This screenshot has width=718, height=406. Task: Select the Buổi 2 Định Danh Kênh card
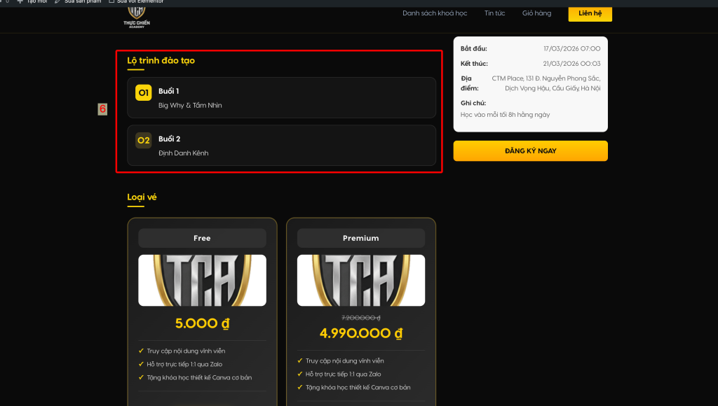[281, 145]
